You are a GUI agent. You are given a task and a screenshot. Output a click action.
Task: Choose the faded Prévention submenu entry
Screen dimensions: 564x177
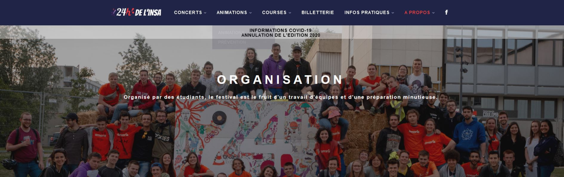tap(232, 42)
